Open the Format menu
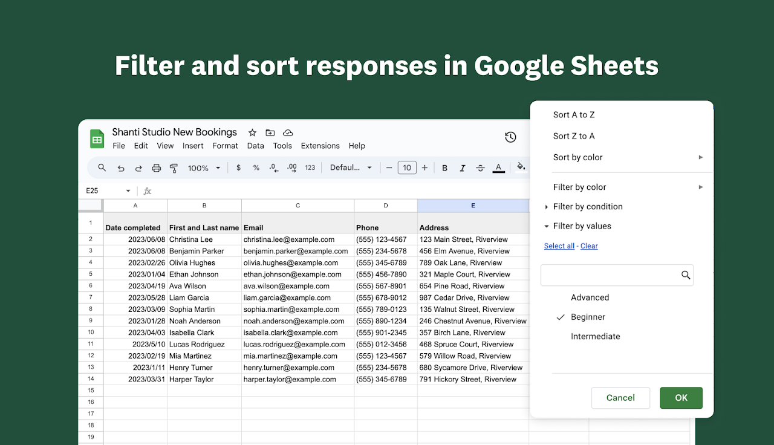The height and width of the screenshot is (445, 774). coord(225,146)
